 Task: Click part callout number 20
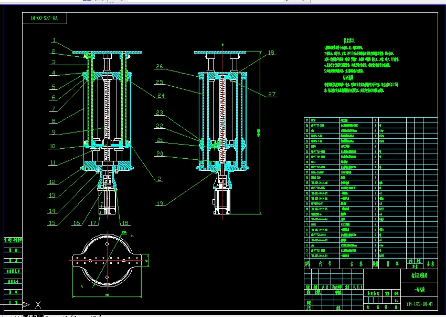160,154
